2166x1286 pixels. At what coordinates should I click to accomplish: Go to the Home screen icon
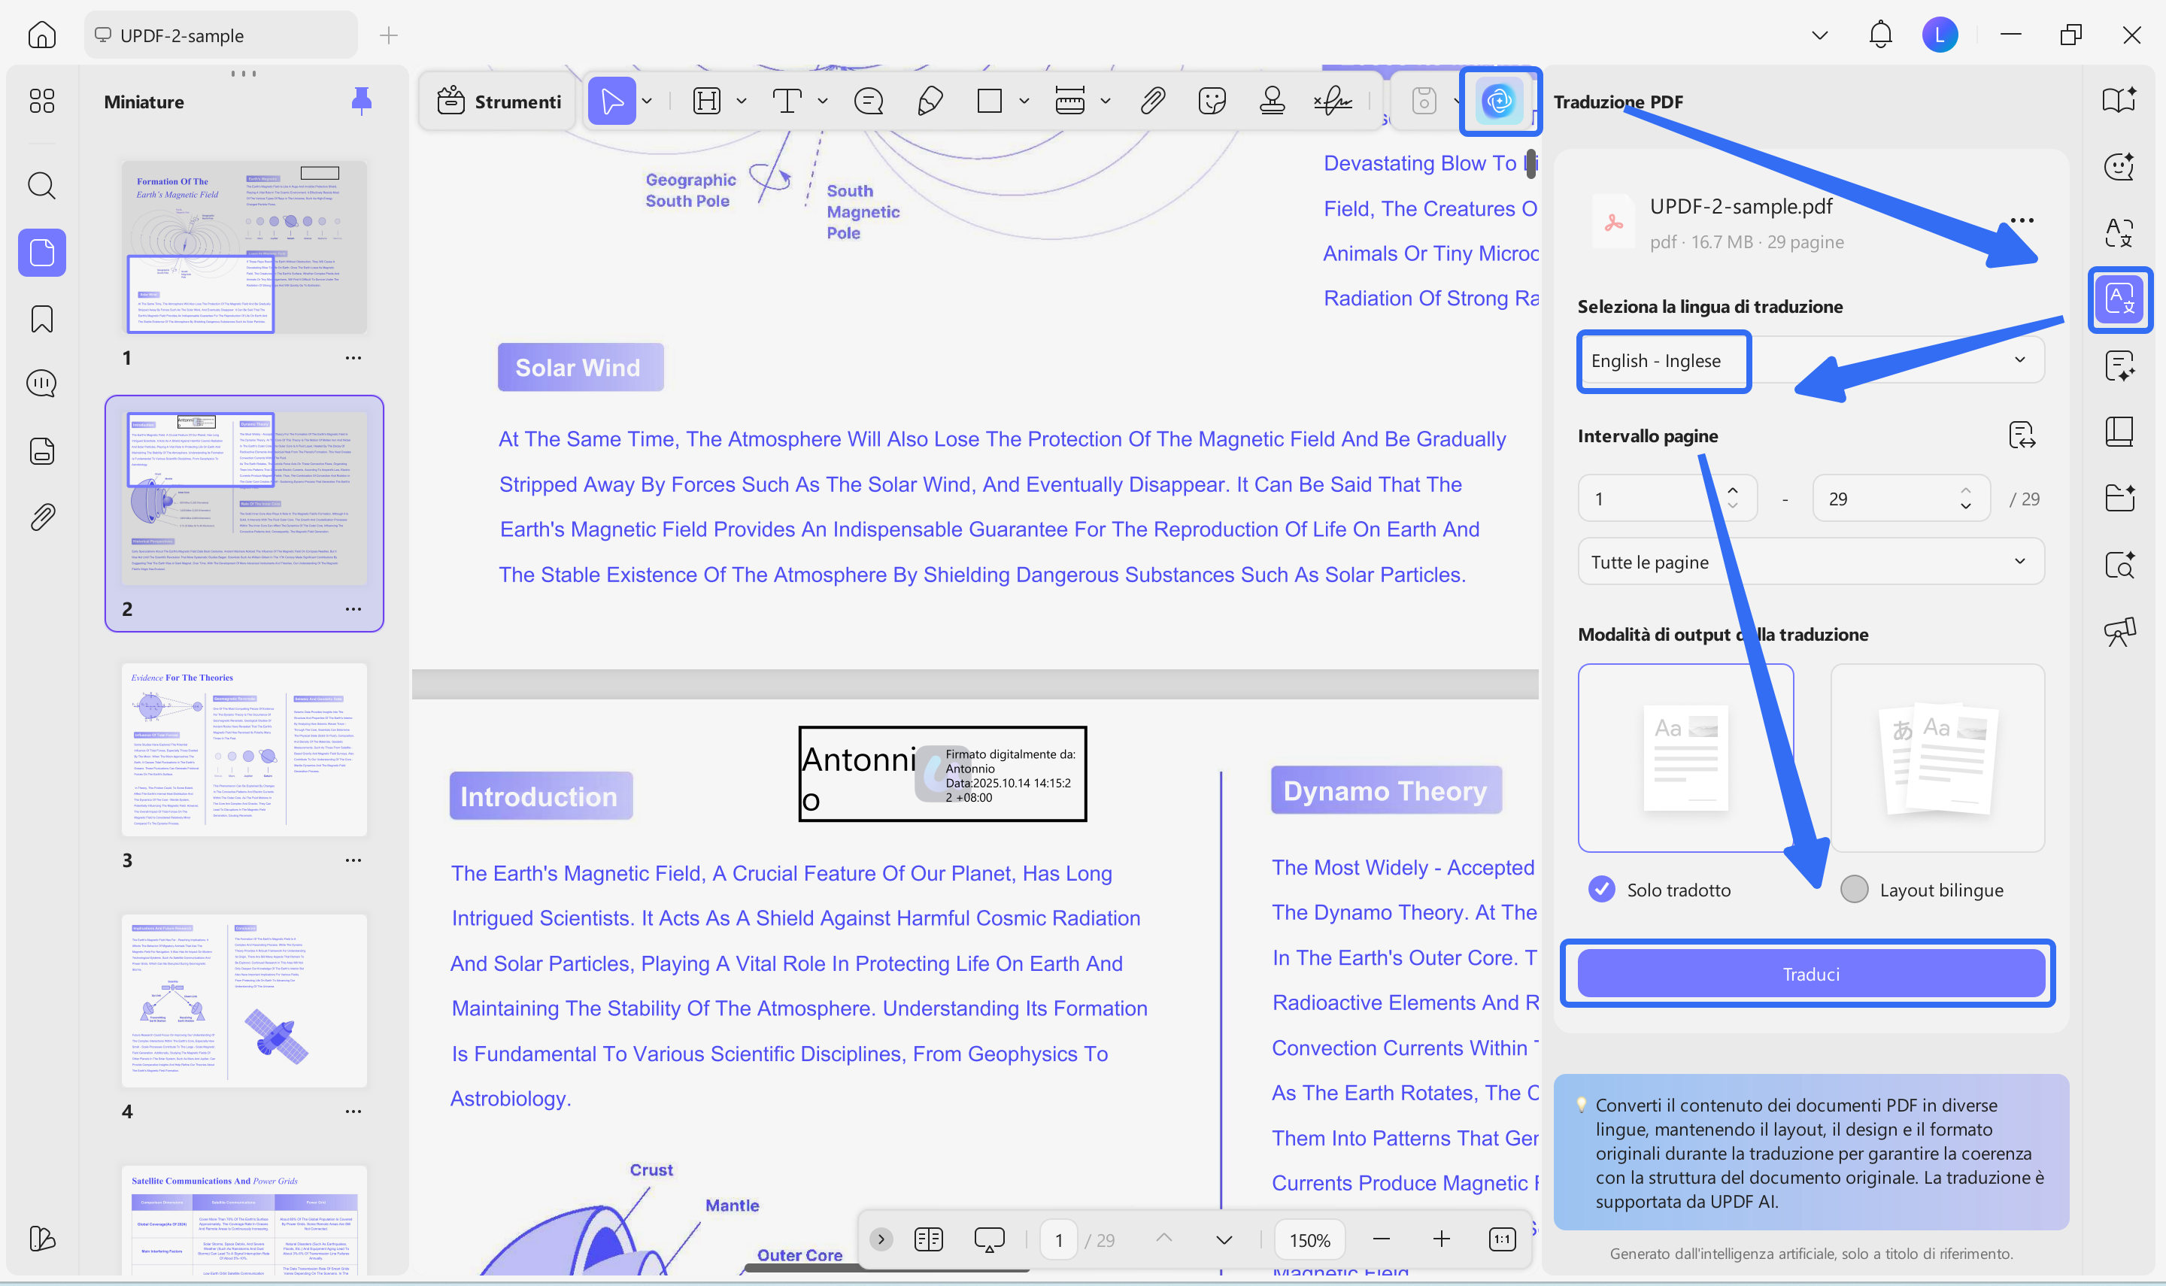click(x=41, y=35)
